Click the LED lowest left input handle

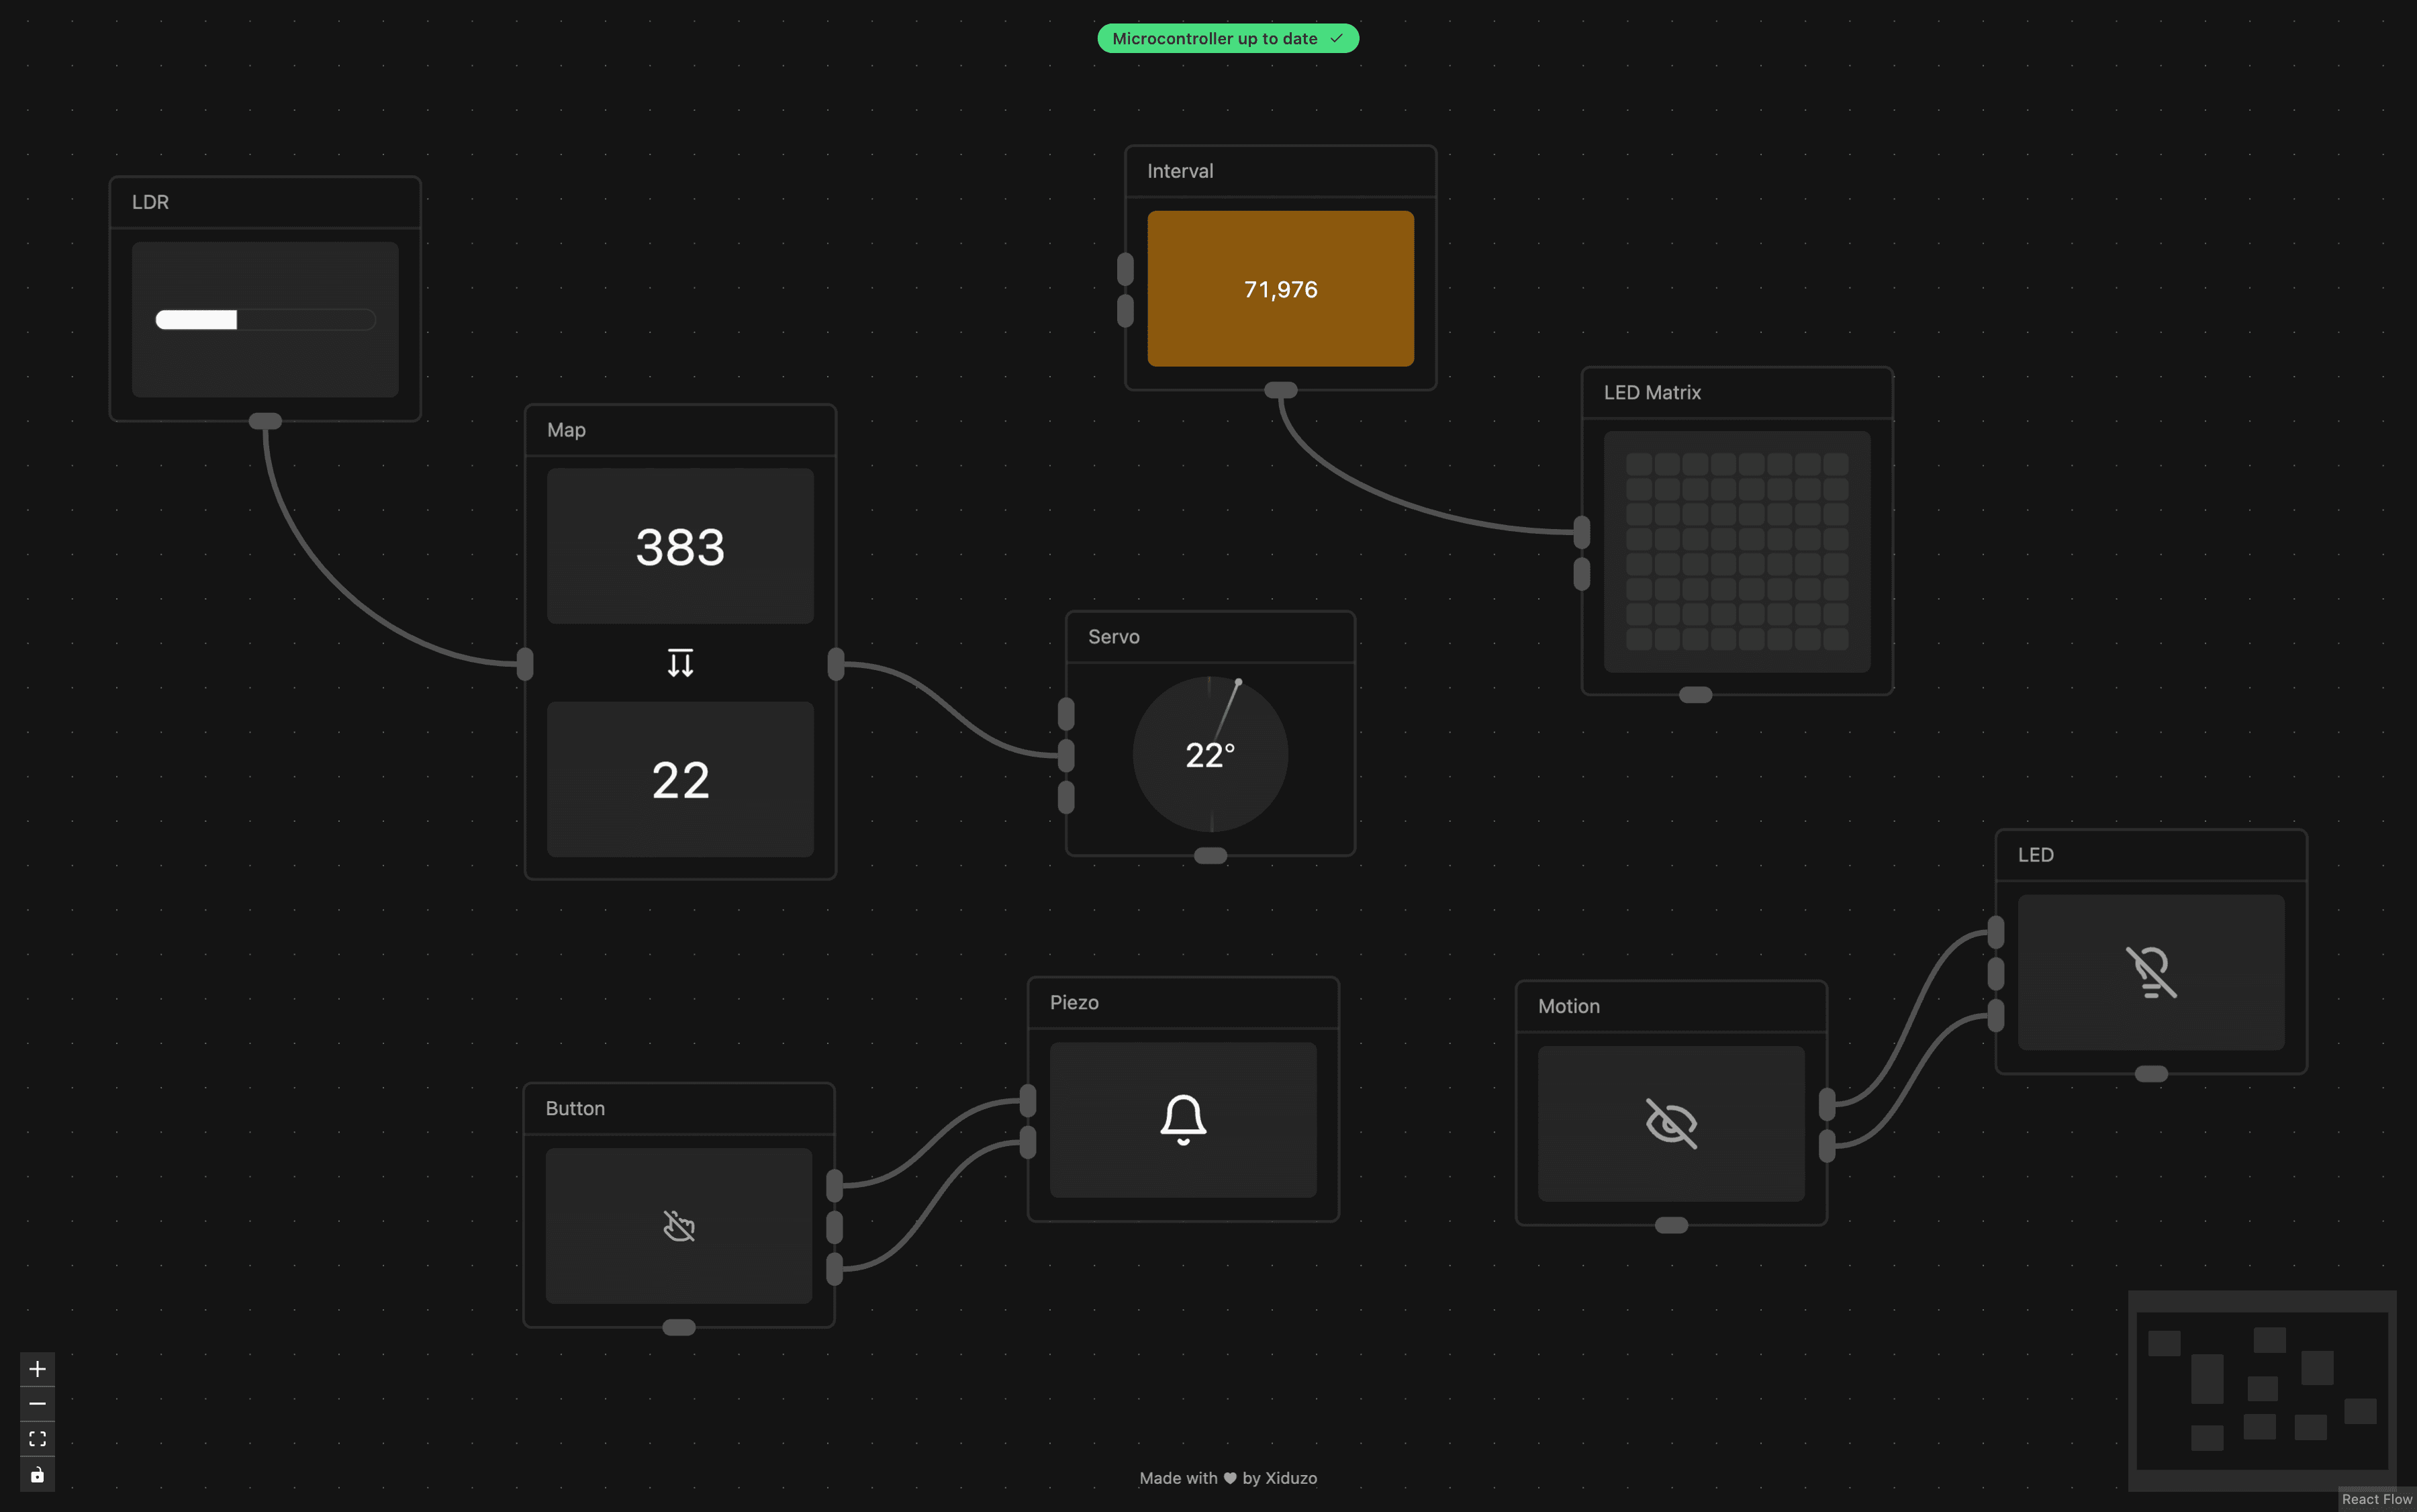[1996, 1016]
